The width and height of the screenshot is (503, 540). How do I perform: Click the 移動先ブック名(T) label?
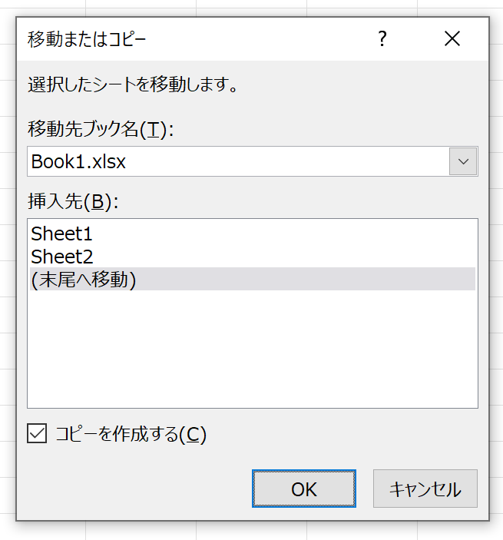[101, 129]
